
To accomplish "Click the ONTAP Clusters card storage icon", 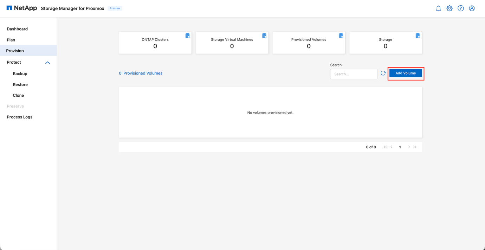I will click(x=187, y=36).
